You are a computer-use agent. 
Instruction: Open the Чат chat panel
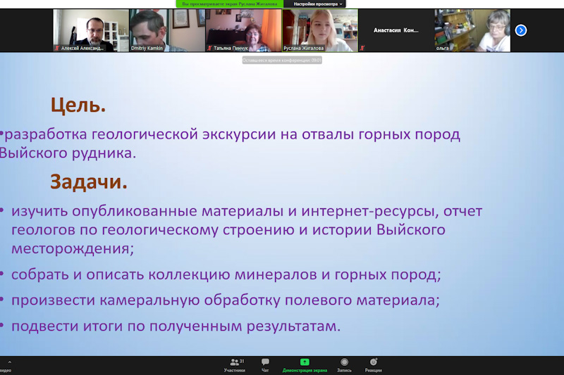pos(265,364)
